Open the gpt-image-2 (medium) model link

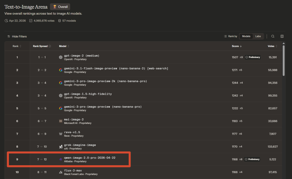[82, 56]
